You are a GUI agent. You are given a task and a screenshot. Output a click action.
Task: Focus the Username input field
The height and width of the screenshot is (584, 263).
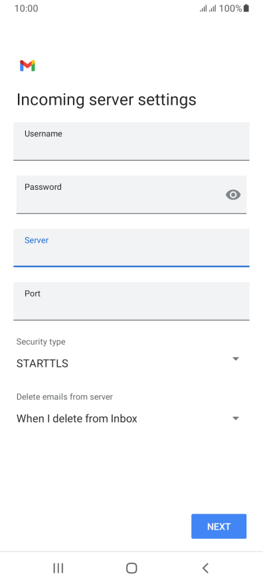tap(131, 141)
